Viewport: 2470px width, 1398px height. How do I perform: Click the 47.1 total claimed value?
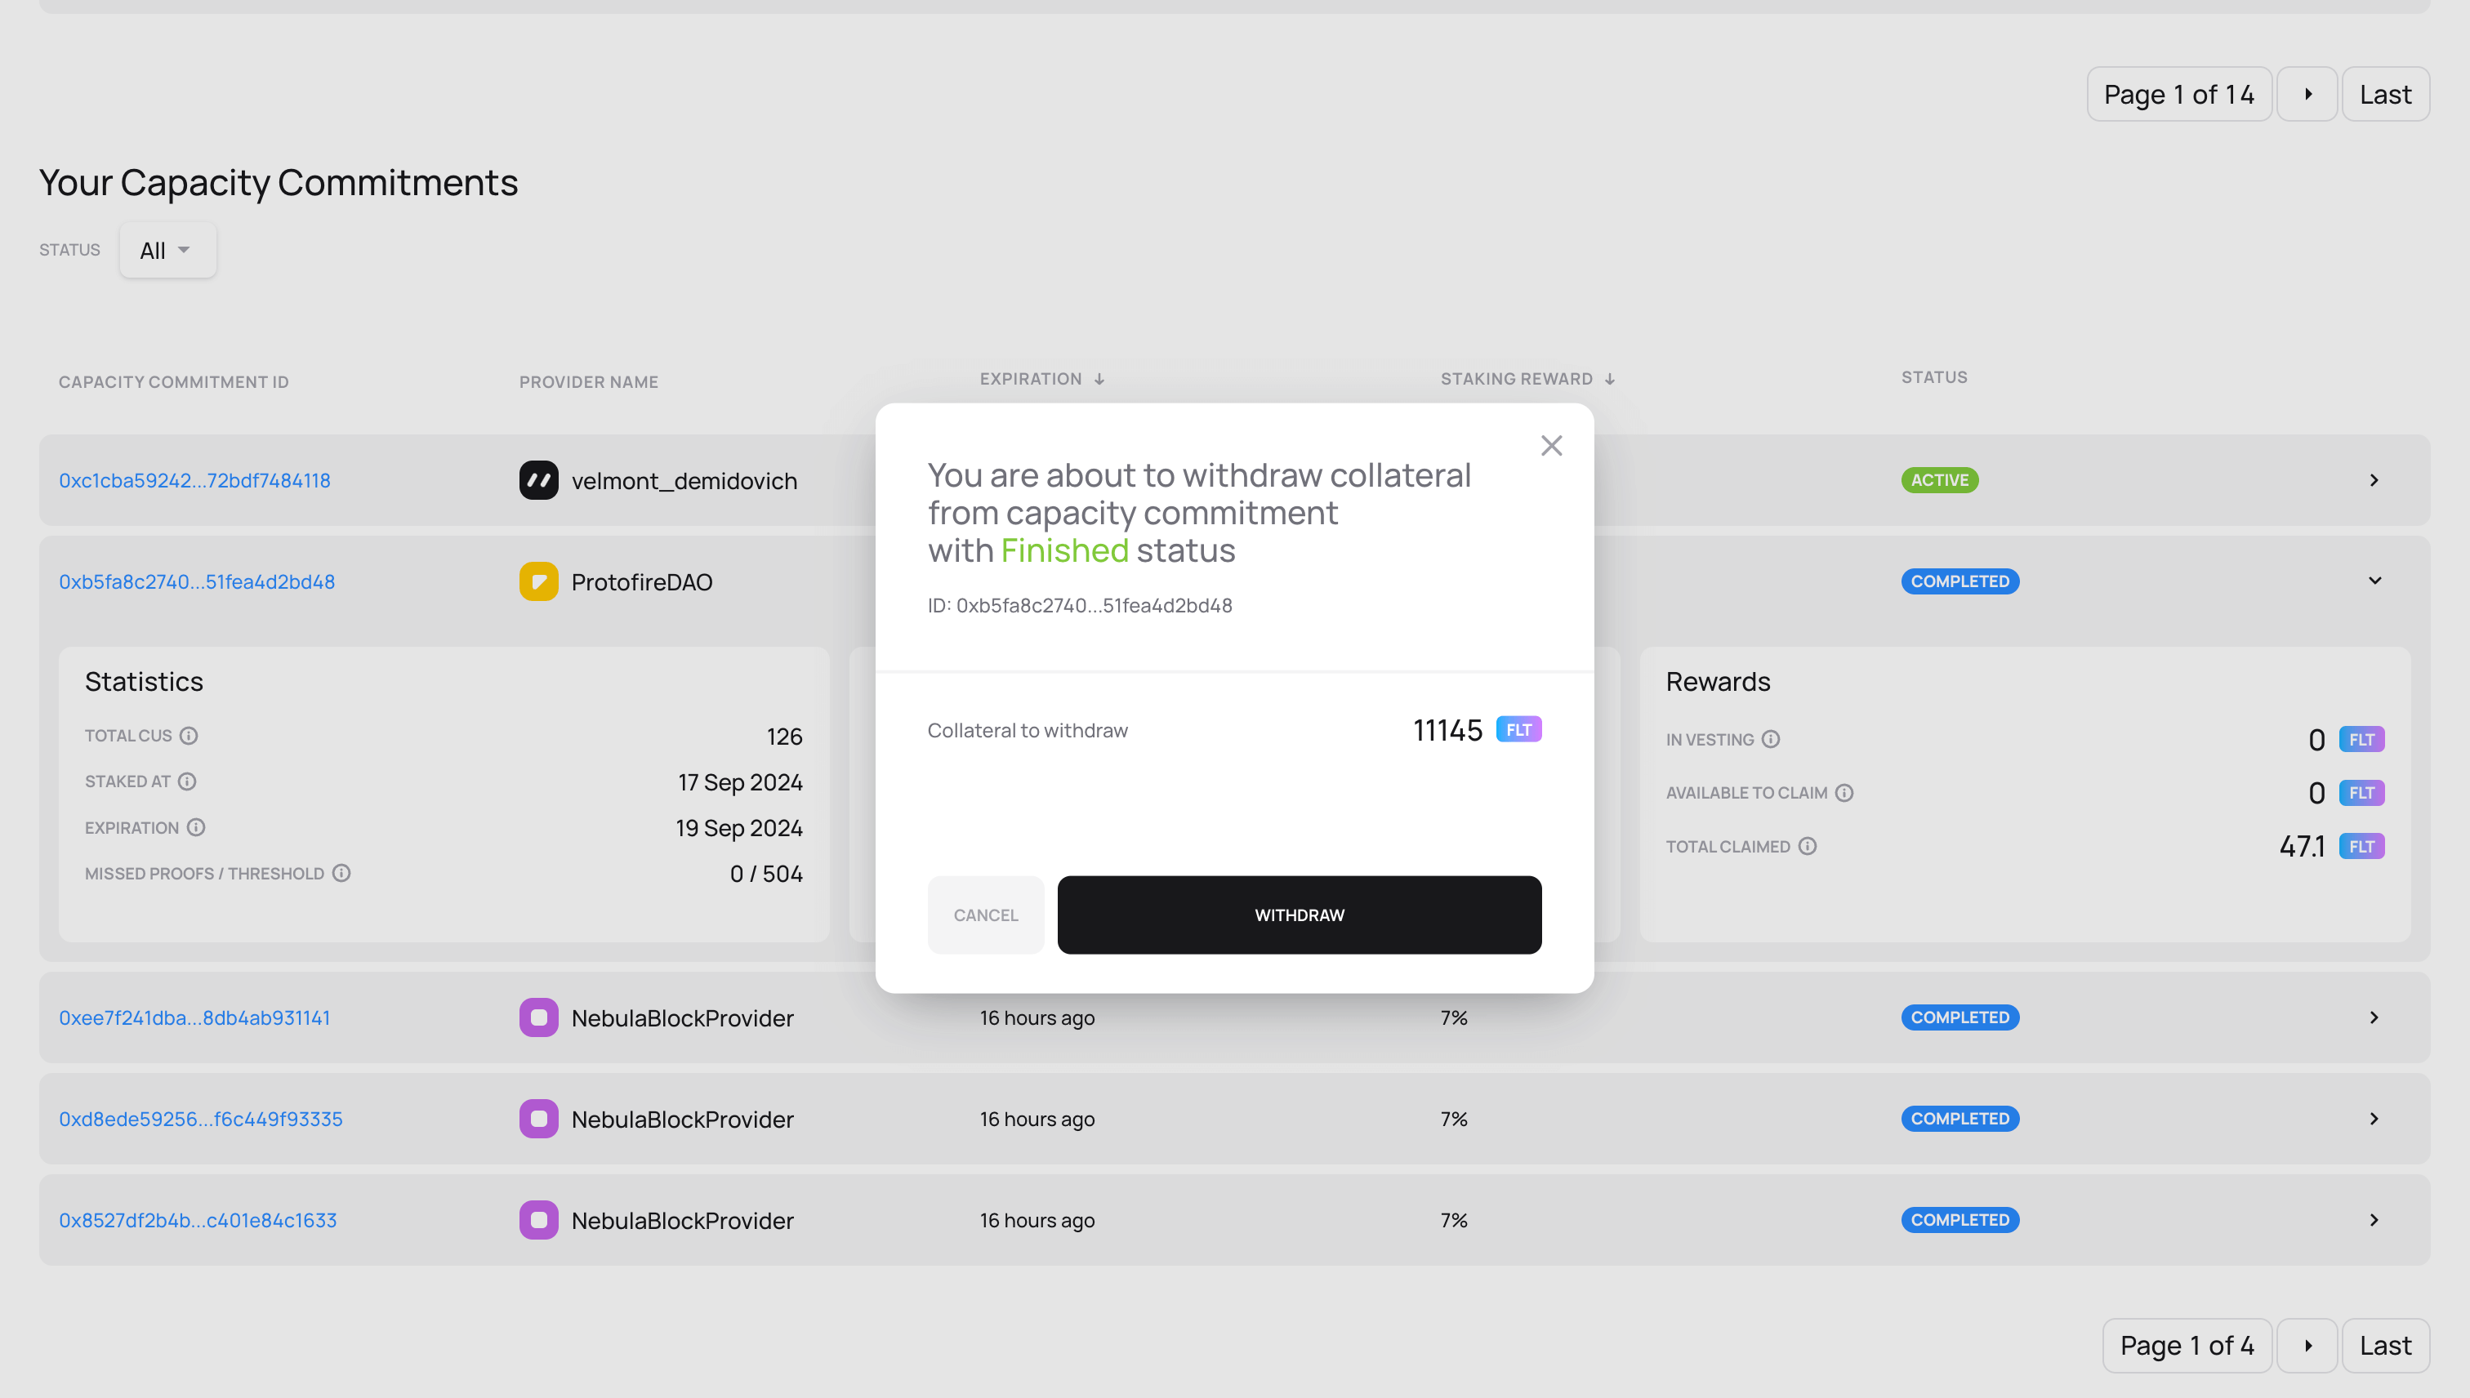pos(2302,847)
